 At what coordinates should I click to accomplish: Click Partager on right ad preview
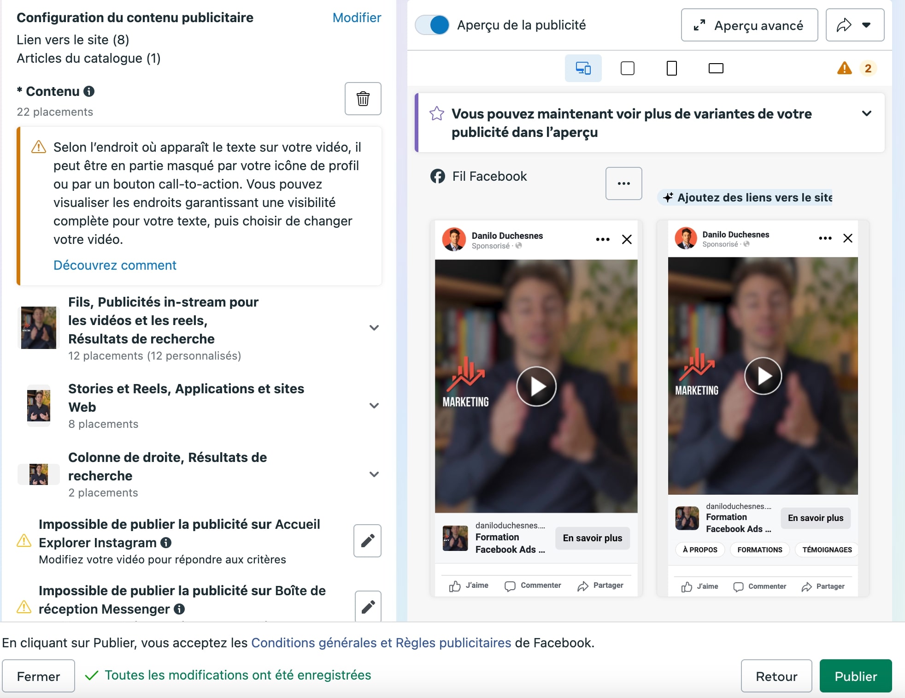823,586
